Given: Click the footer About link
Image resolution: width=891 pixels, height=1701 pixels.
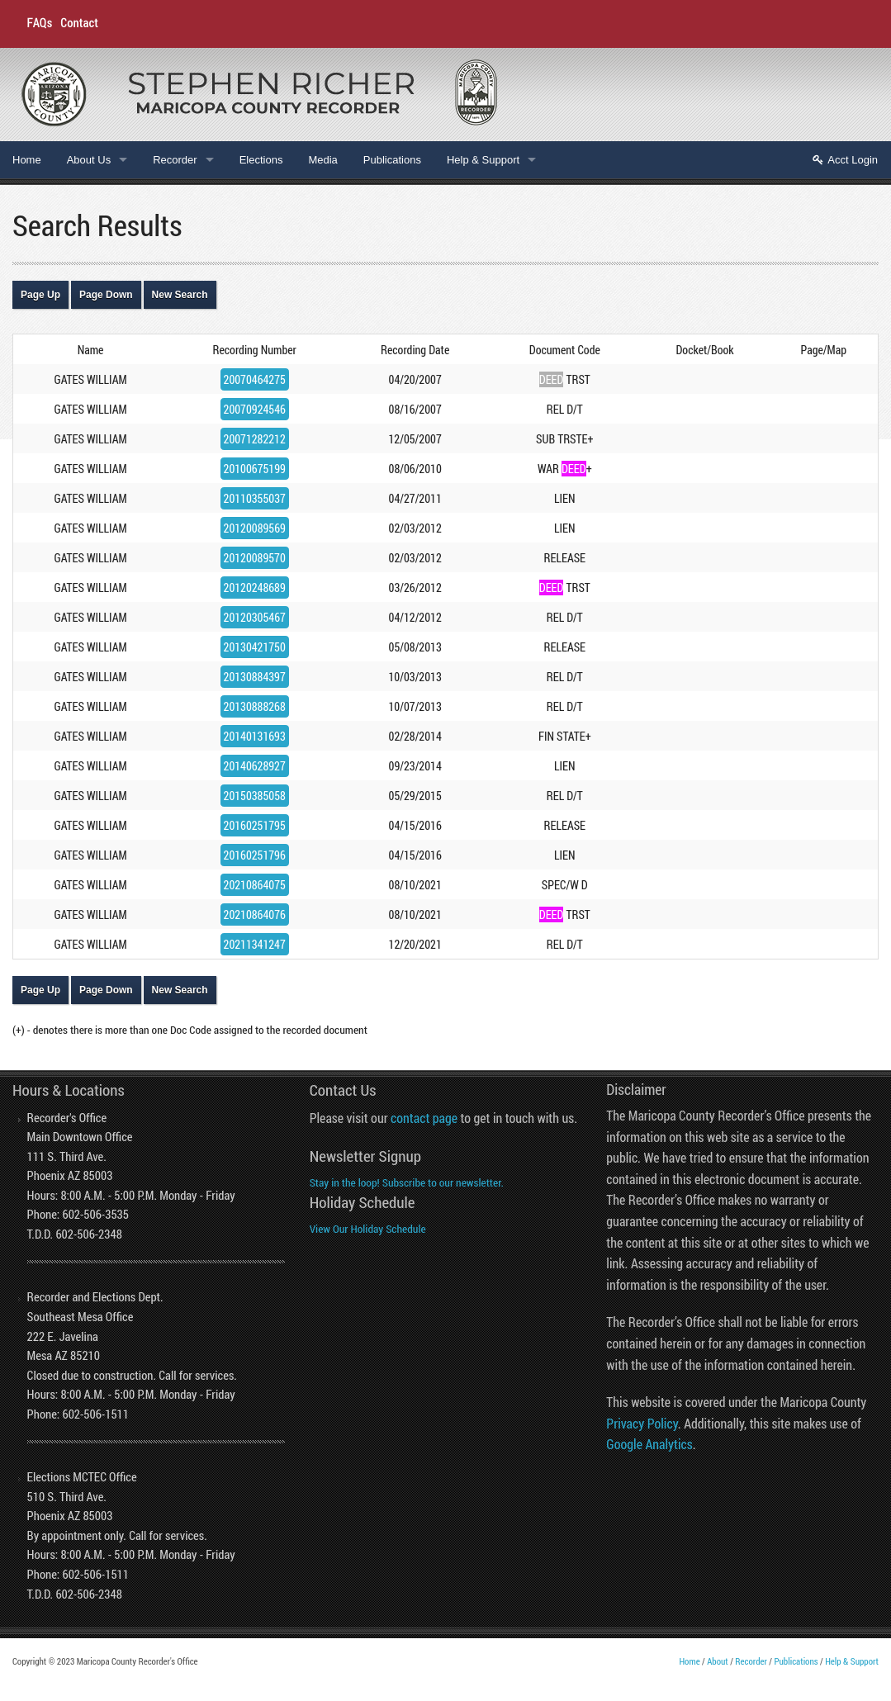Looking at the screenshot, I should tap(718, 1661).
